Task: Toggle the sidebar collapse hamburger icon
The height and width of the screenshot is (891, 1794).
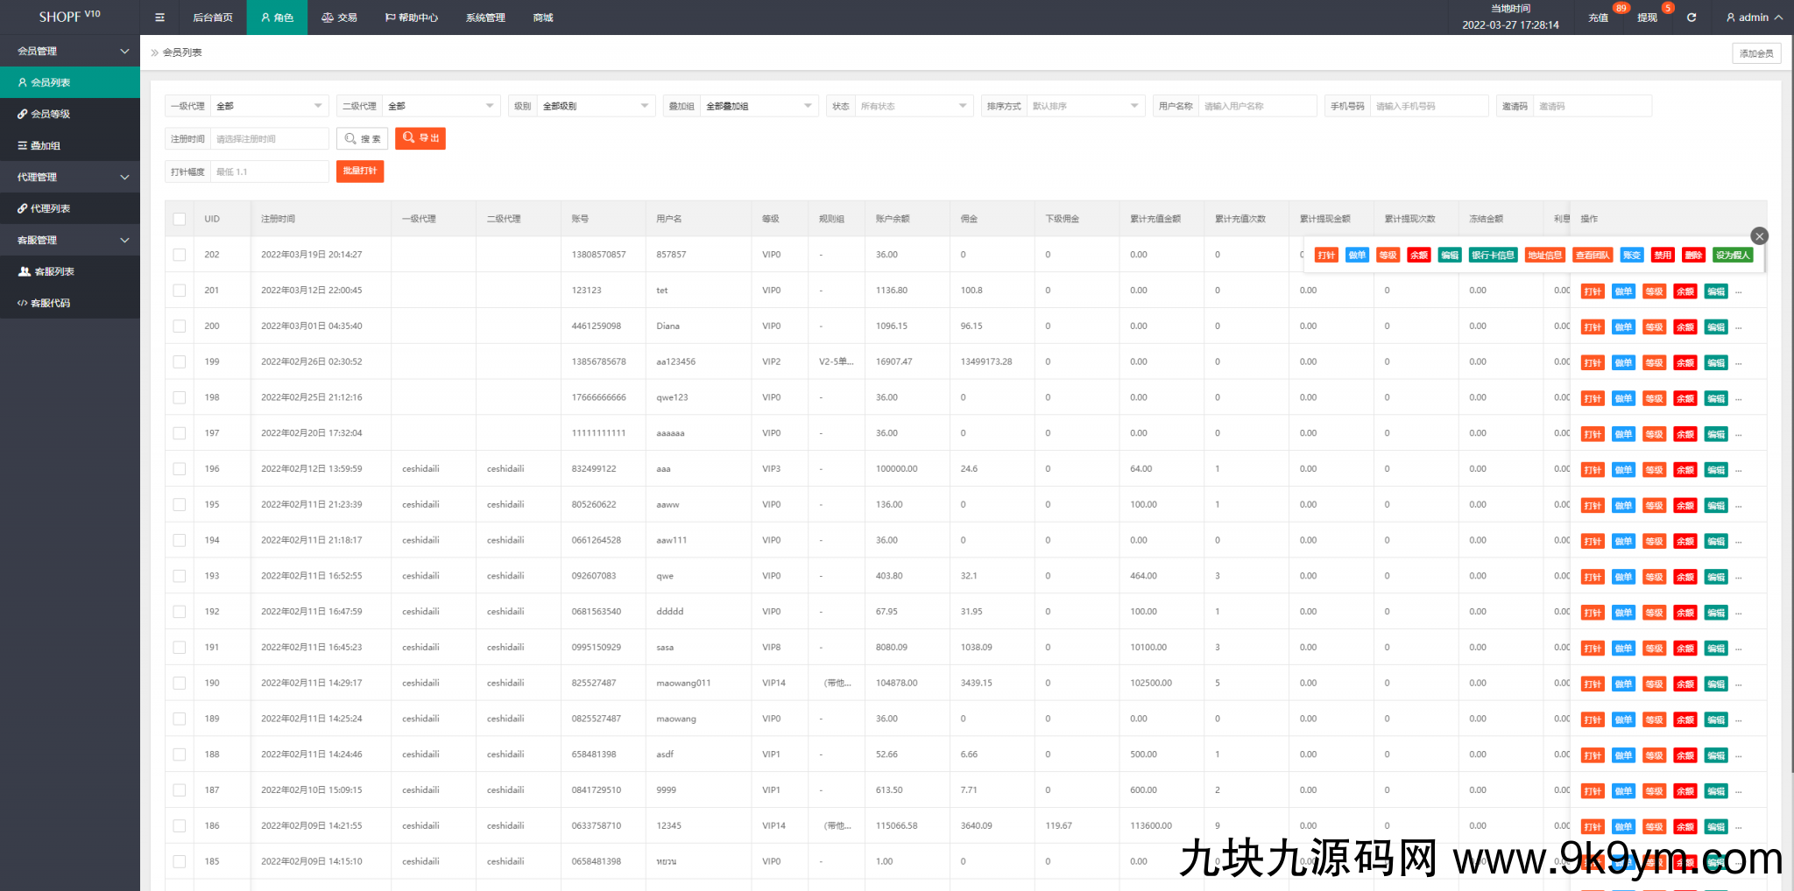Action: 159,18
